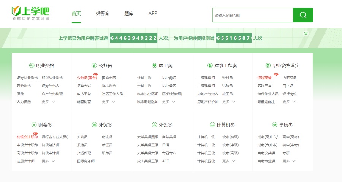The image size is (342, 182).
Task: Select 医学检验(师)
Action: [x=172, y=94]
